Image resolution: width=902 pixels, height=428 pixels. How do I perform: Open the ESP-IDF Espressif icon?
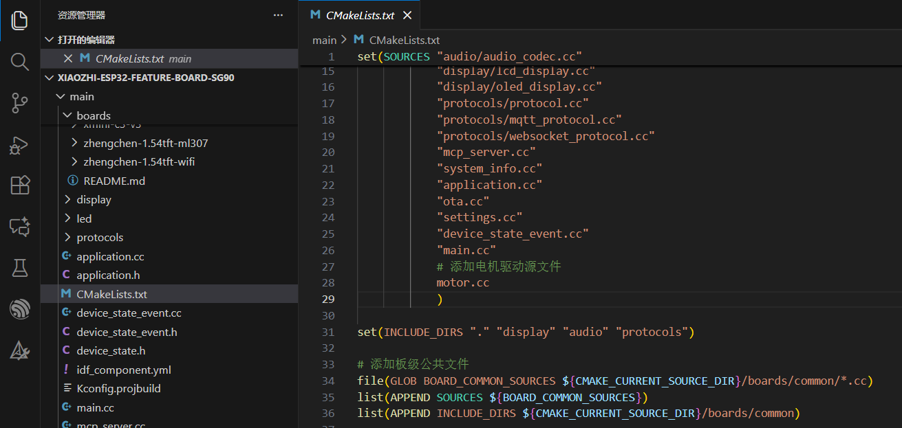[x=20, y=310]
